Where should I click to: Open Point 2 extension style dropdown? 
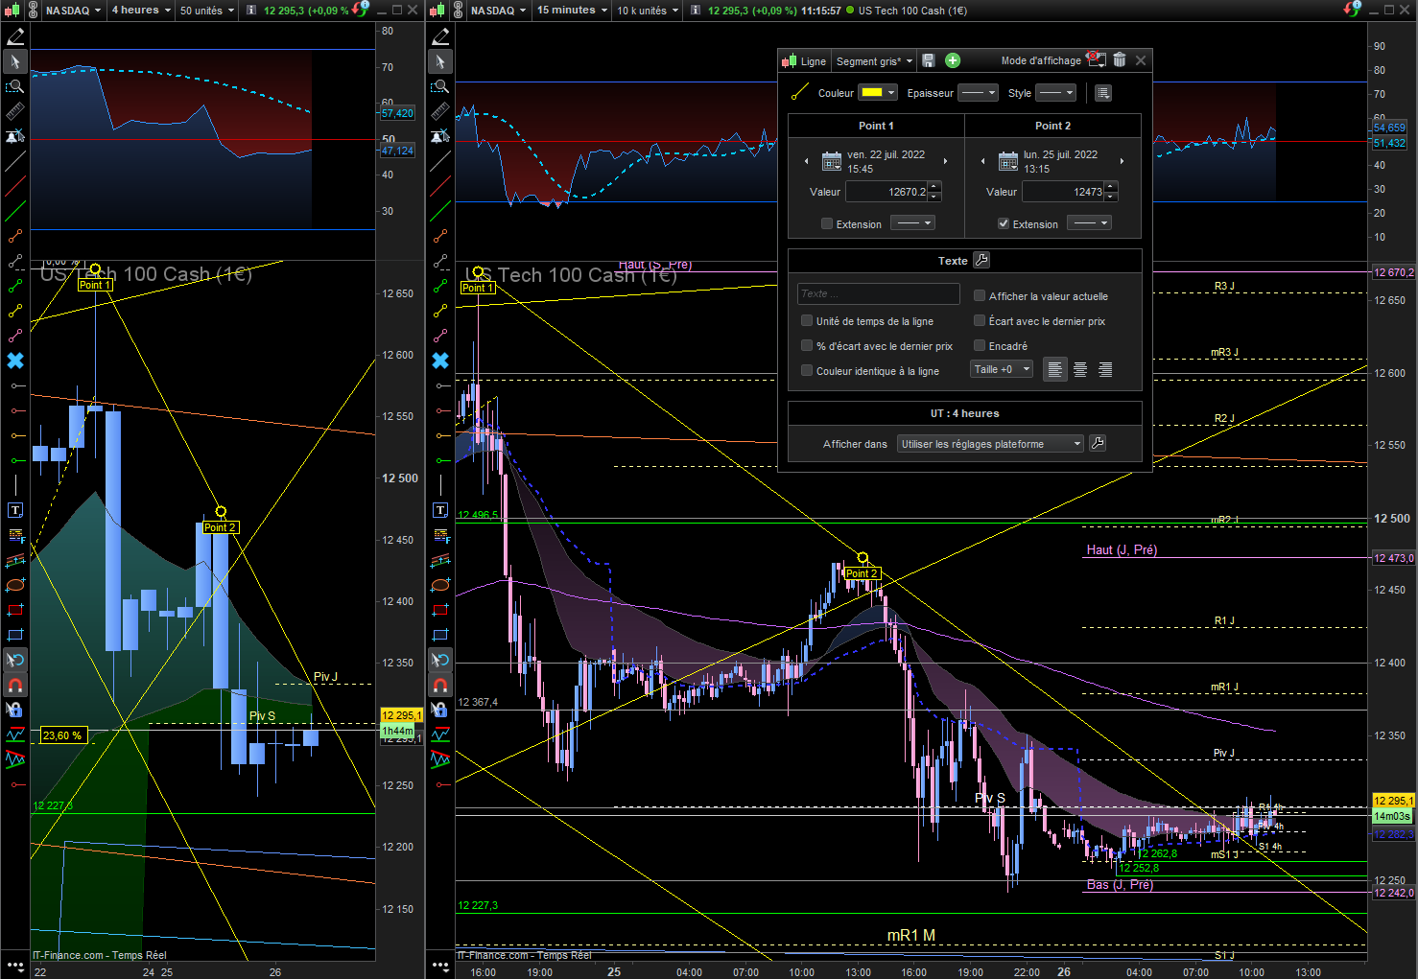coord(1089,222)
